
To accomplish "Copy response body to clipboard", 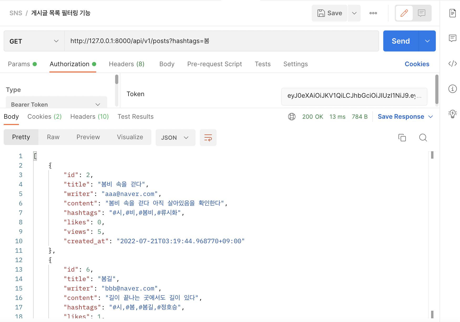I will pos(402,138).
